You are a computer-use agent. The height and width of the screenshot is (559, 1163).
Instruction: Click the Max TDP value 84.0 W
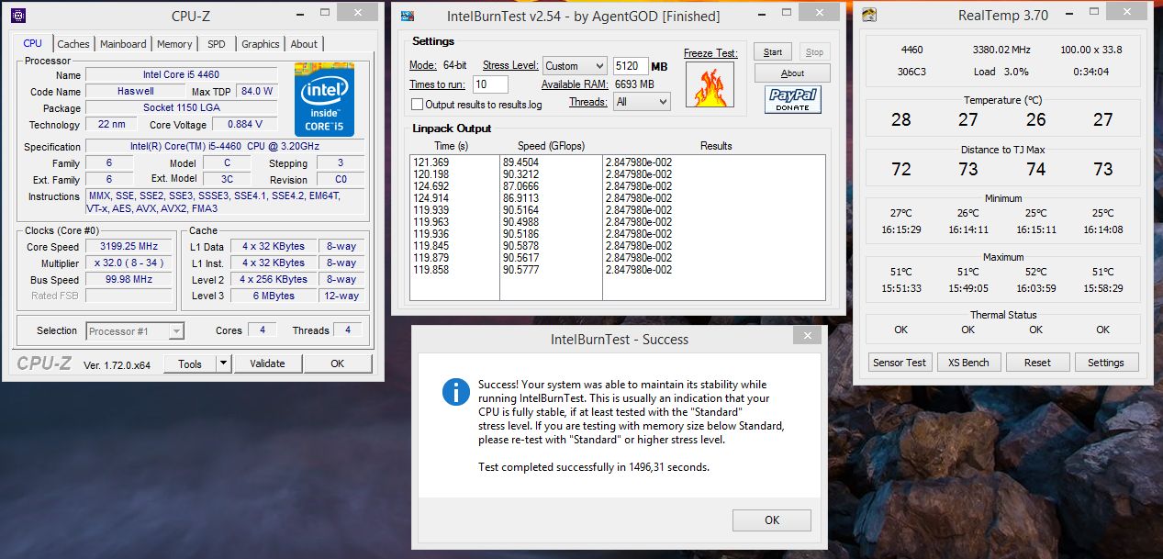[x=256, y=91]
